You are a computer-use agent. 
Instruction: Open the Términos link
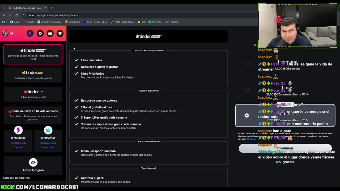coord(251,139)
